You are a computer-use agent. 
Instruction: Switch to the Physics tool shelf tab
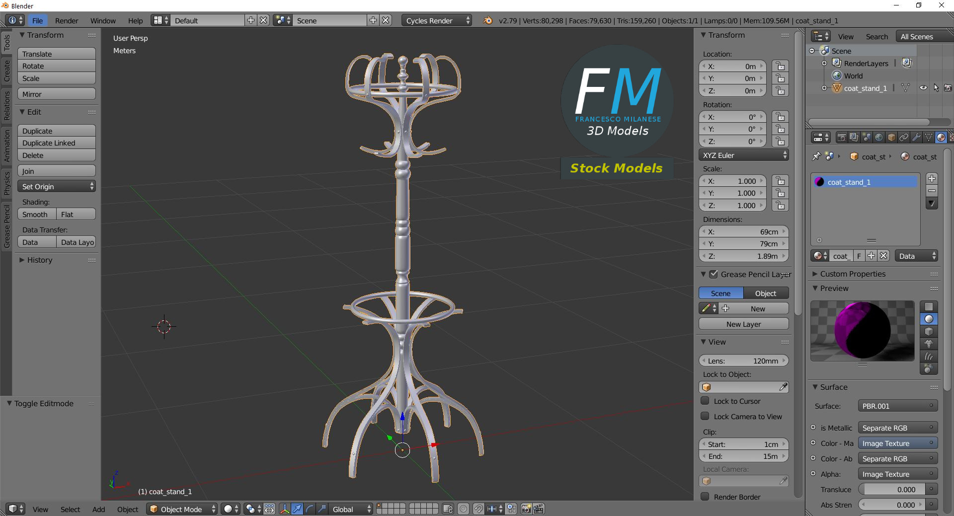pyautogui.click(x=6, y=183)
